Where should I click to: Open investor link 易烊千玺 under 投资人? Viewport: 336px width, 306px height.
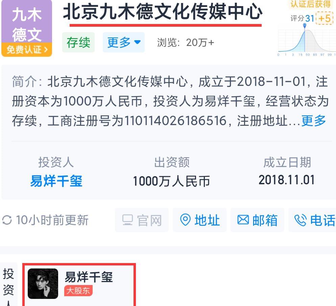(56, 181)
